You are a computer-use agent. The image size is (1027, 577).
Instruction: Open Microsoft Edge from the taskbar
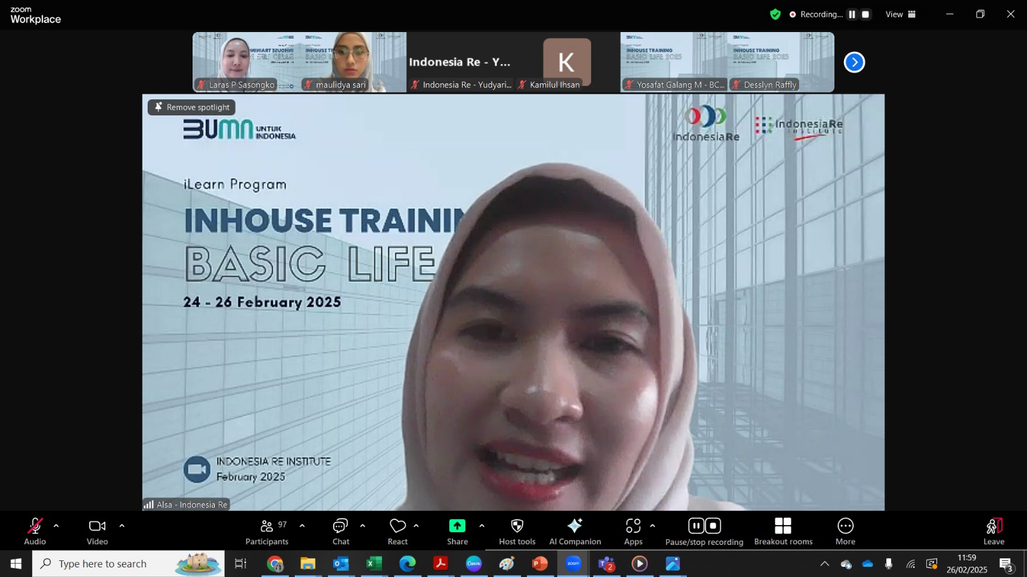click(x=407, y=564)
